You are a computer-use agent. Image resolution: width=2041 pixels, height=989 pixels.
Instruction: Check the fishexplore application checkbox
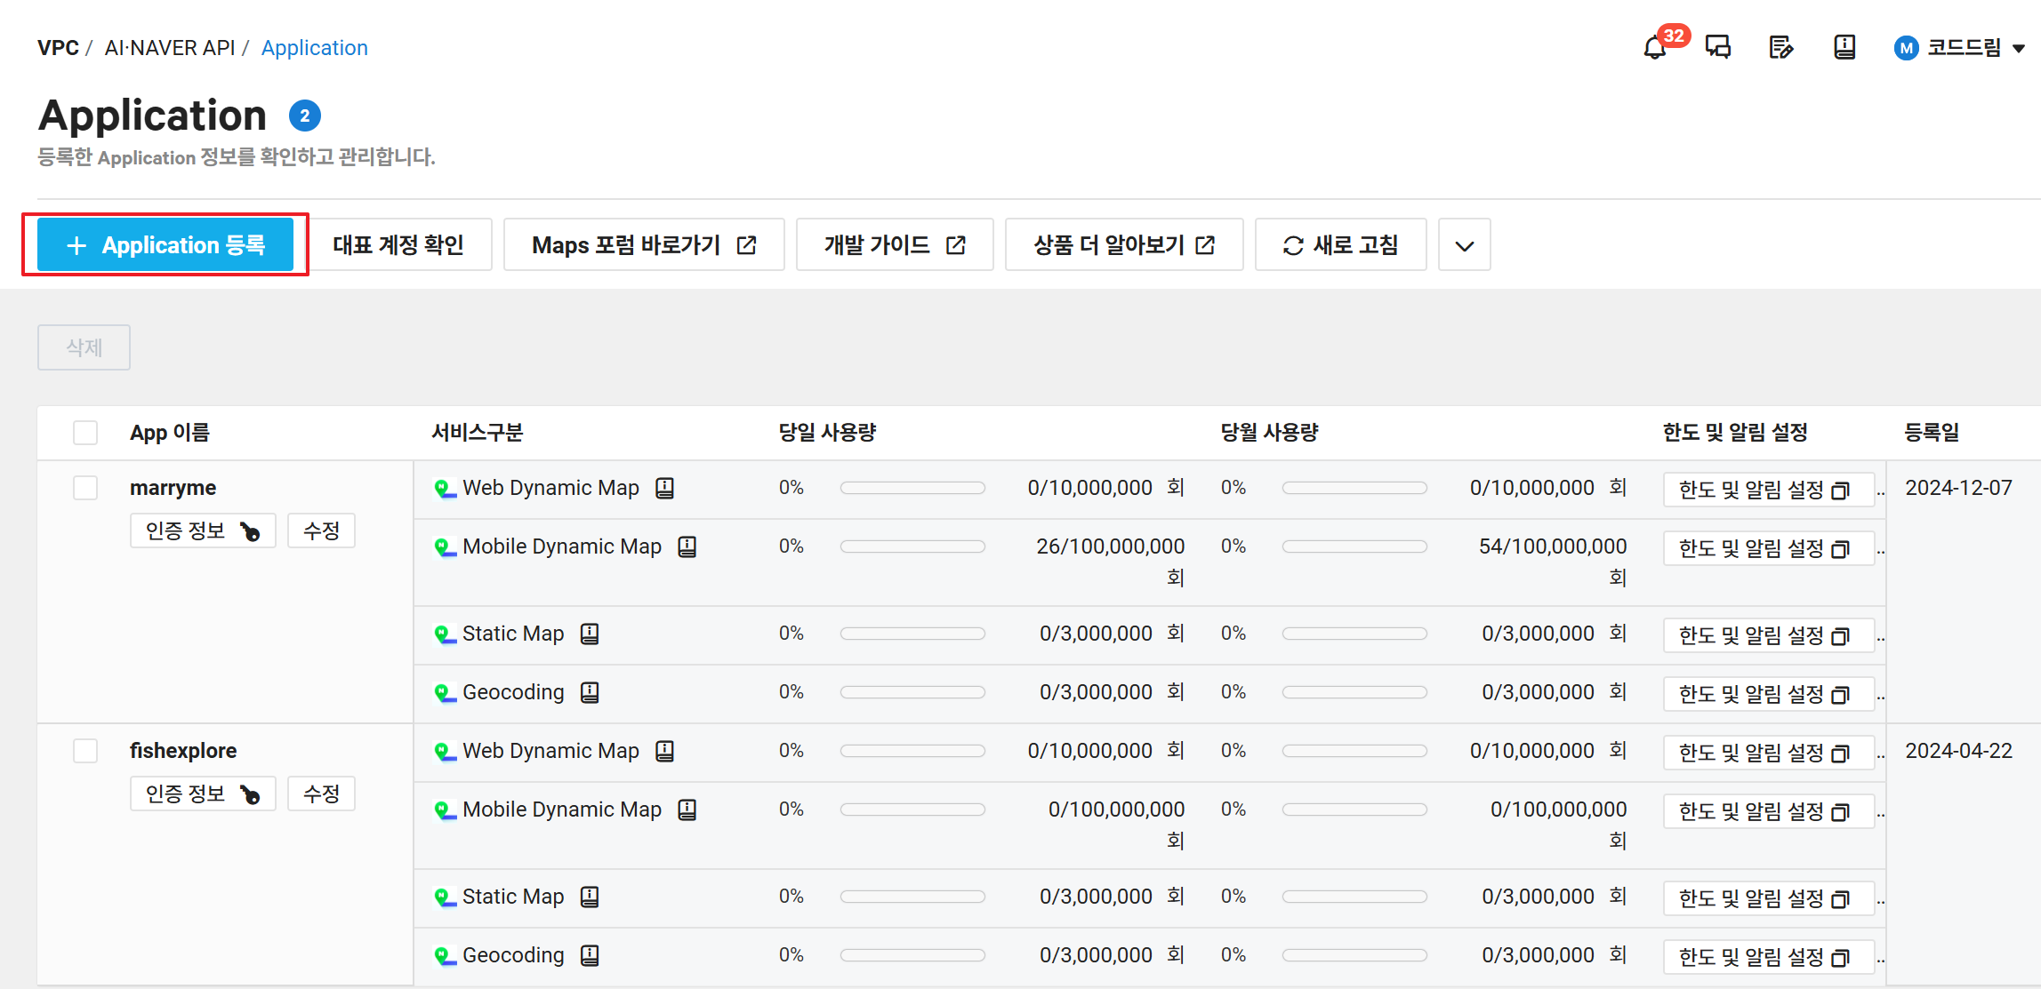[85, 751]
